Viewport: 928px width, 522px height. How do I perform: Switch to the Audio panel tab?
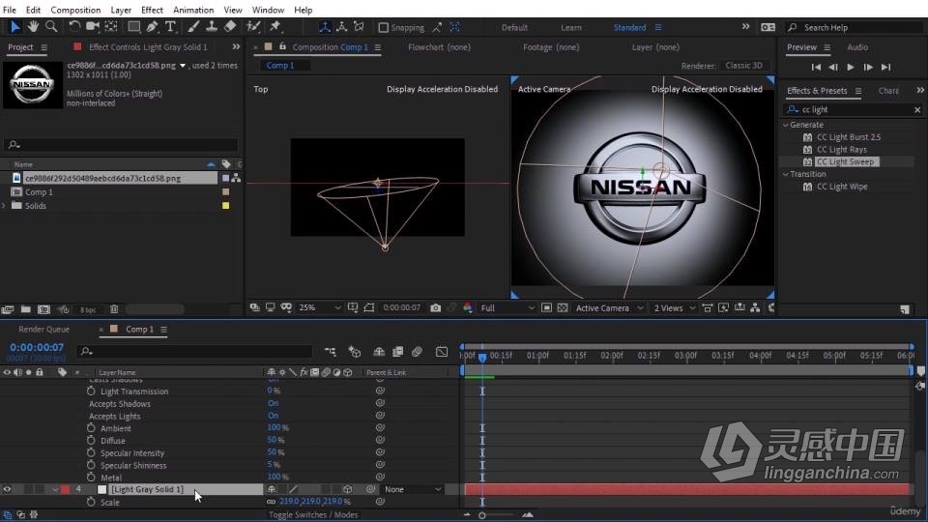coord(857,47)
